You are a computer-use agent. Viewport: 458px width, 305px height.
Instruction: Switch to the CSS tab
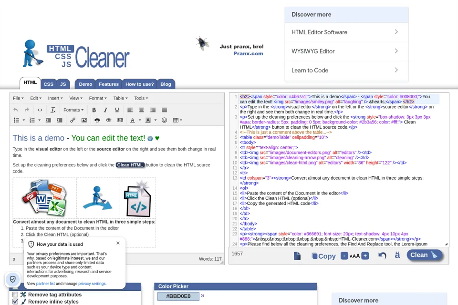pyautogui.click(x=49, y=84)
